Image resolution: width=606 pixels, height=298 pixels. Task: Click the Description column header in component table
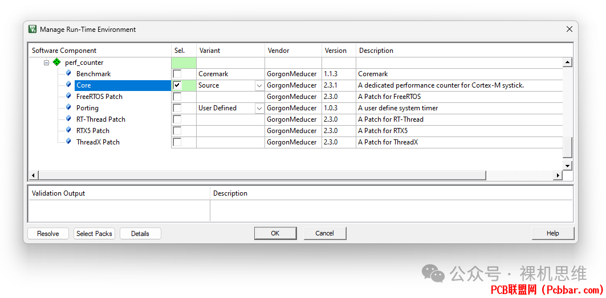click(x=464, y=51)
